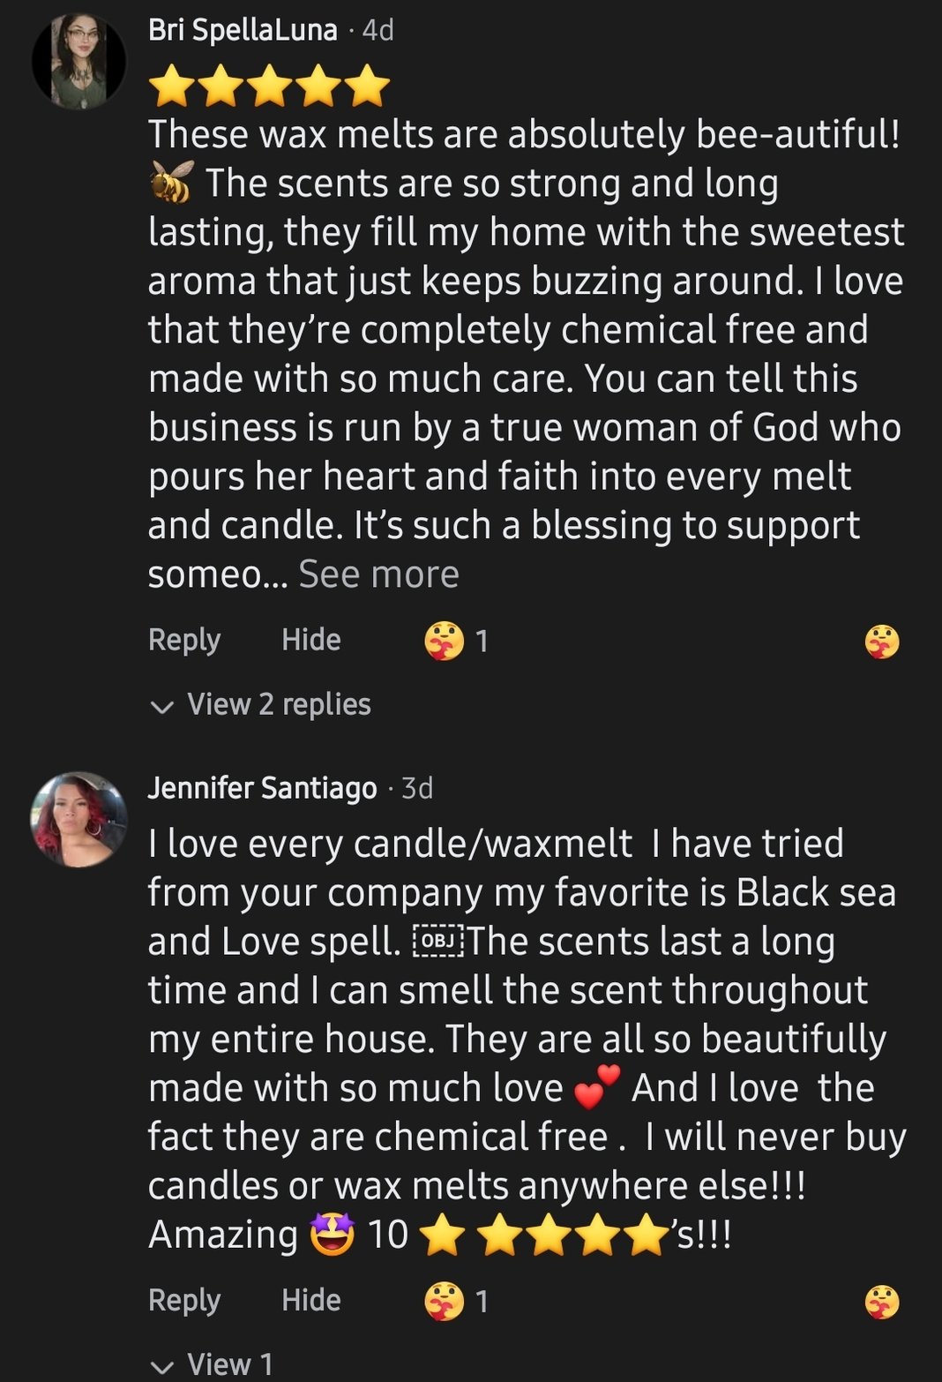Reply to Jennifer Santiago's comment
Viewport: 942px width, 1382px height.
pyautogui.click(x=183, y=1300)
